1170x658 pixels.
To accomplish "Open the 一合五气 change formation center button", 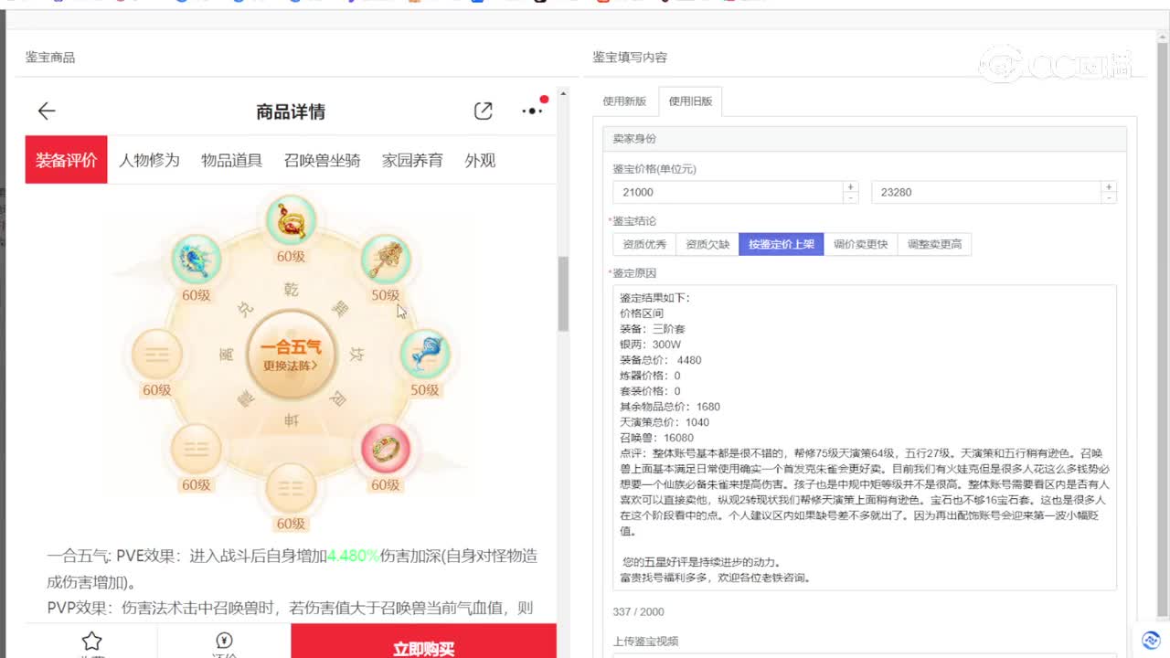I will coord(291,355).
